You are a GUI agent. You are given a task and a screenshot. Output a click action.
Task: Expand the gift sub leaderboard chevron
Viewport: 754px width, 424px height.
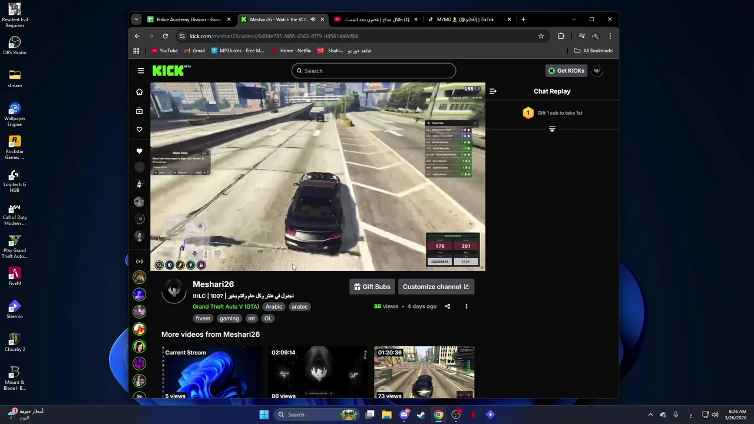[552, 129]
